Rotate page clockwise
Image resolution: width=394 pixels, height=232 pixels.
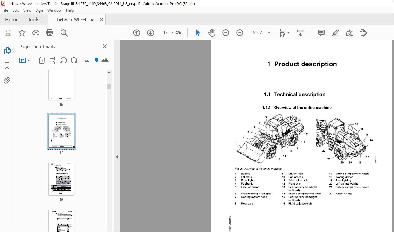coord(74,60)
